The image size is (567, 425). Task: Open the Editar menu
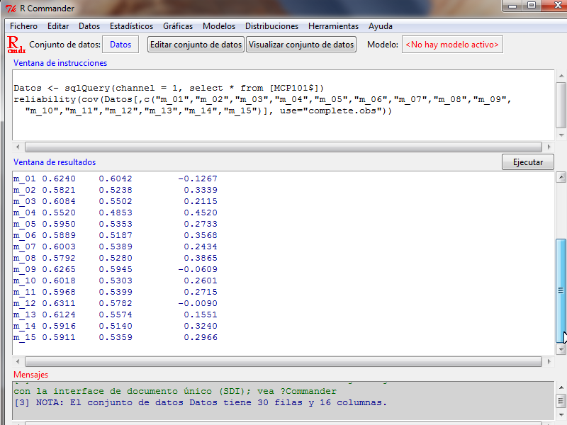point(58,26)
